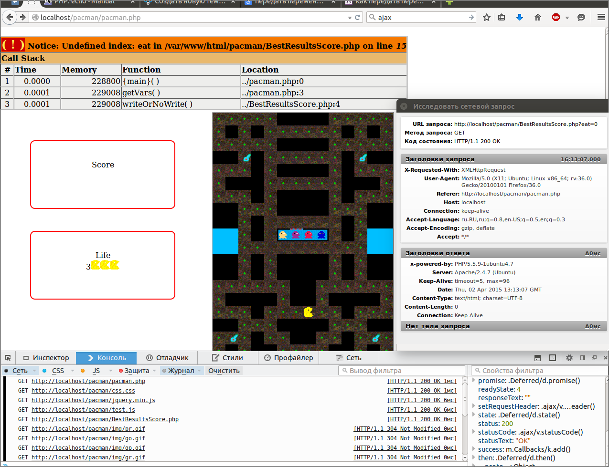Click the Свойства фильтра filter field
609x467 pixels.
[540, 371]
